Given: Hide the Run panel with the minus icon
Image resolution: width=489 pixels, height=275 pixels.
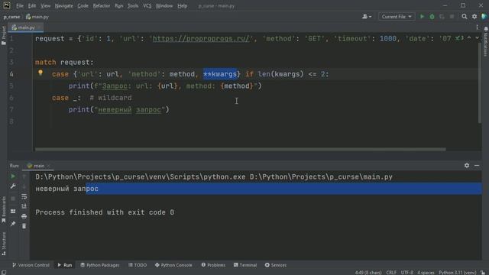Looking at the screenshot, I should point(477,165).
